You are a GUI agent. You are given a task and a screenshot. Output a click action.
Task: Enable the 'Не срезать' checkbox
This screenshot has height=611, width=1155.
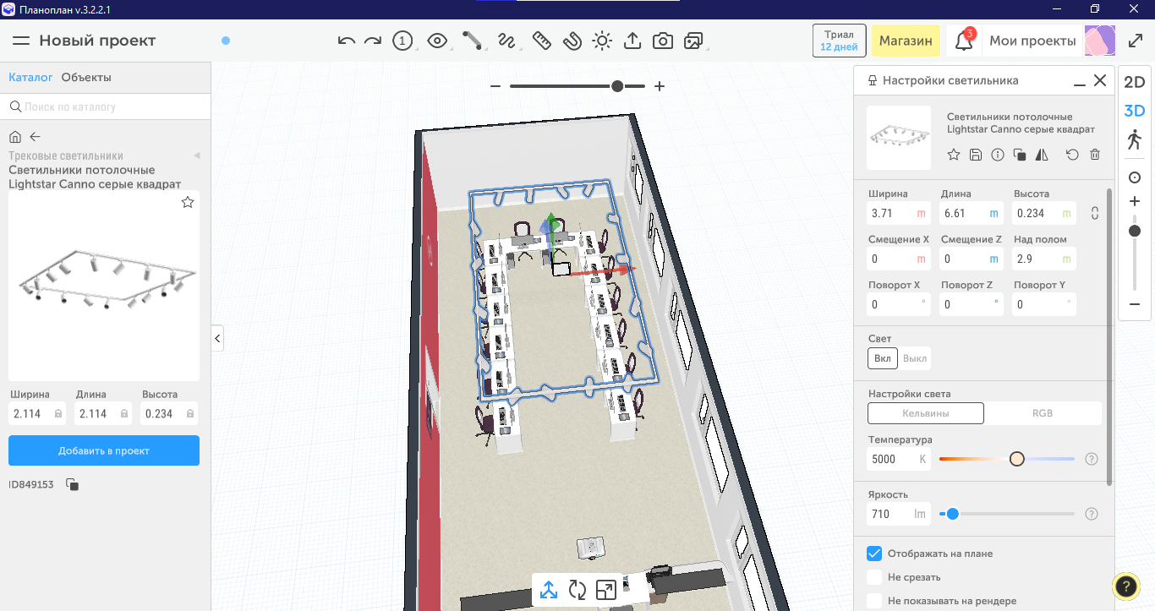point(874,577)
